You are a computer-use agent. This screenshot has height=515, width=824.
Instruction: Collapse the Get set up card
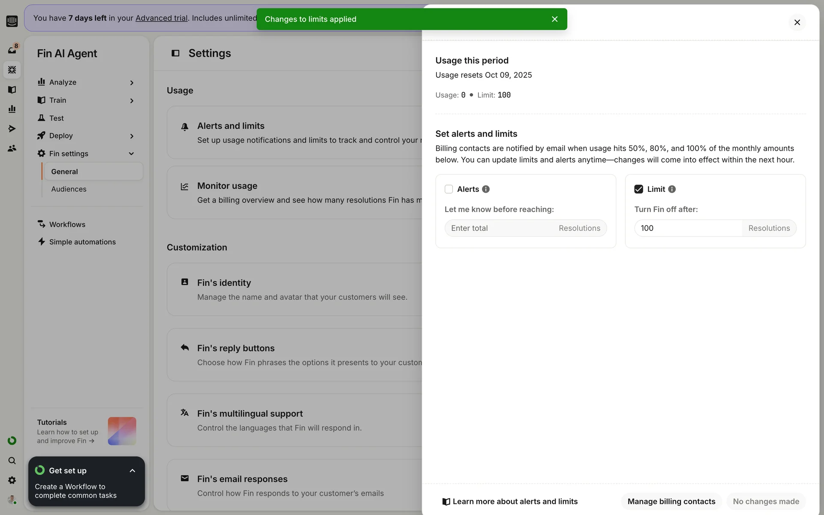(x=132, y=471)
